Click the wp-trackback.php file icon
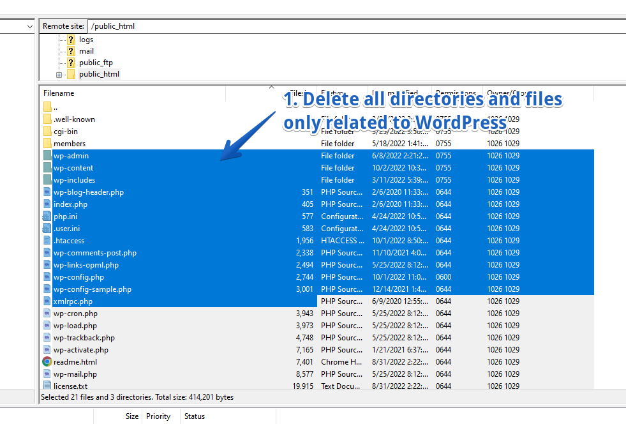 (47, 338)
